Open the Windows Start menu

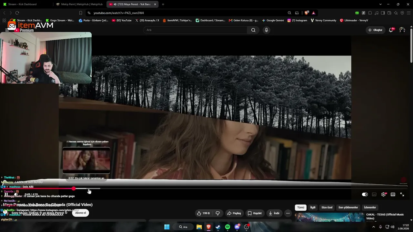167,227
